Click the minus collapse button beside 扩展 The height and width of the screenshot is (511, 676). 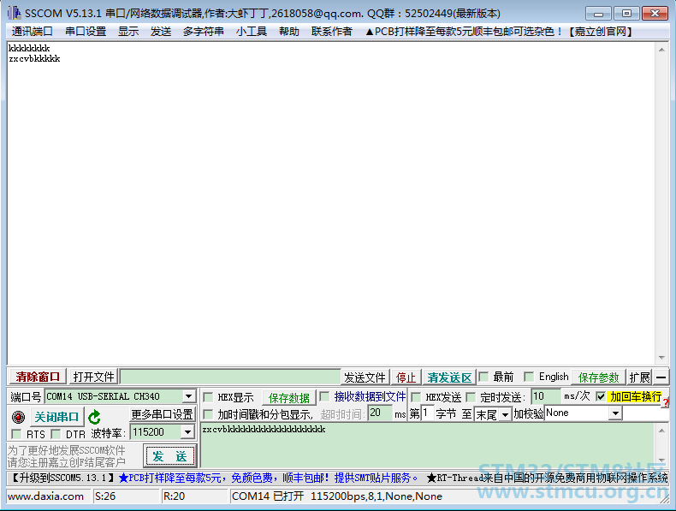661,377
